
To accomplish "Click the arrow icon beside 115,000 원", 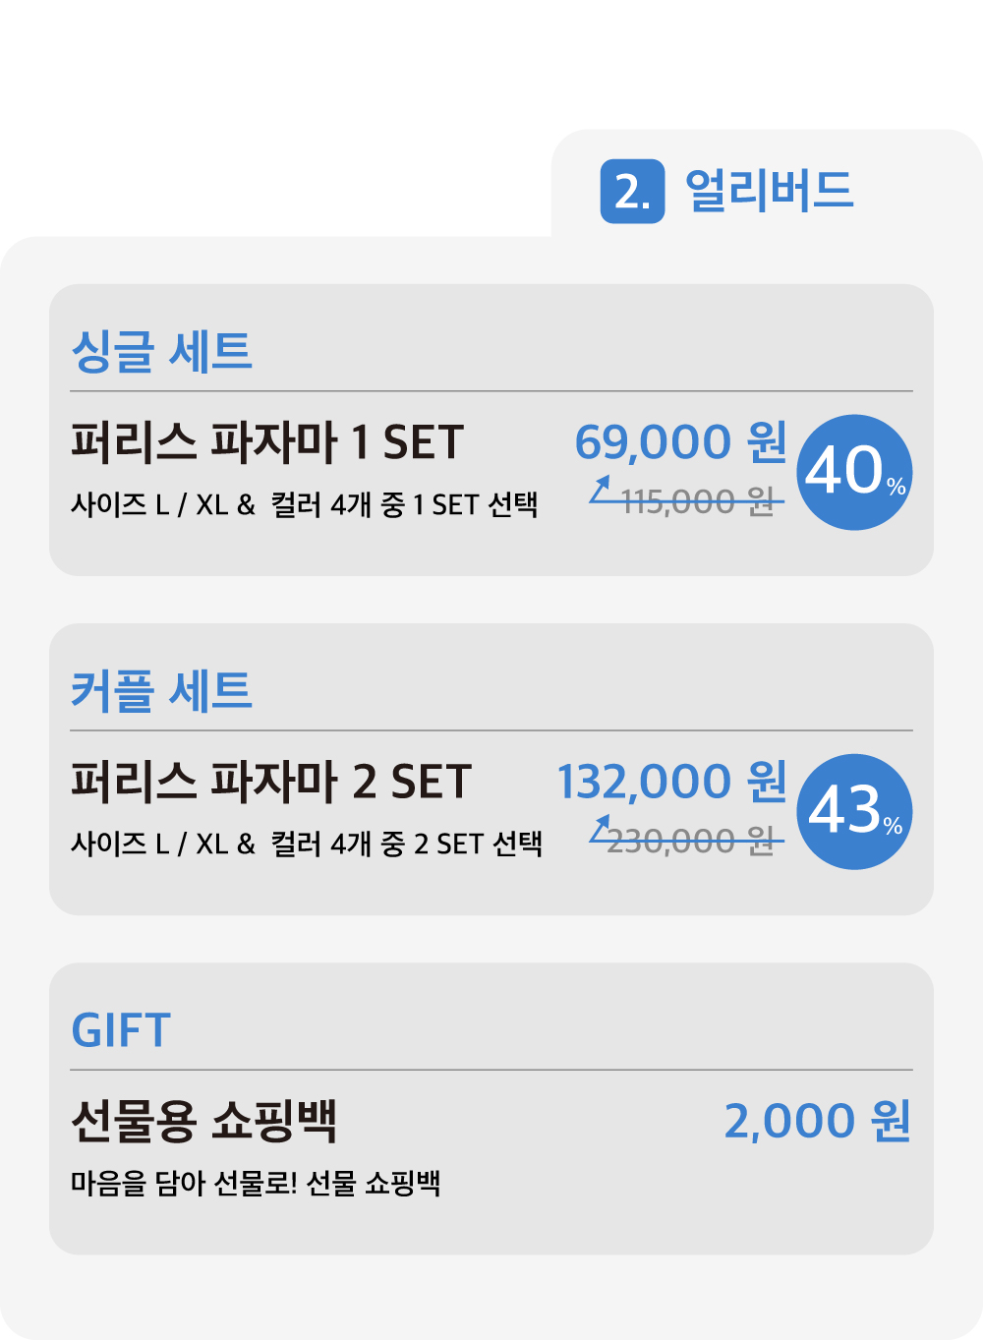I will (601, 490).
